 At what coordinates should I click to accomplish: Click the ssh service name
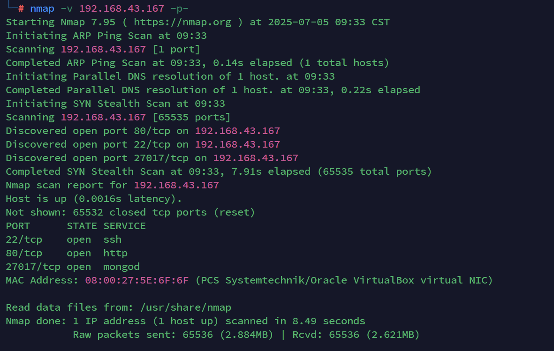click(x=113, y=239)
